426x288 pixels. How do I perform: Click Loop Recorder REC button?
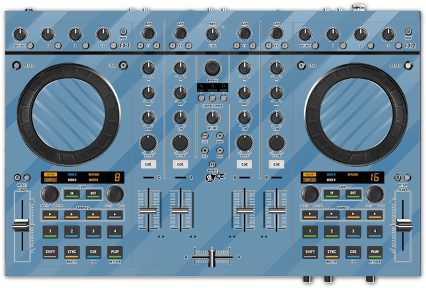tap(205, 149)
